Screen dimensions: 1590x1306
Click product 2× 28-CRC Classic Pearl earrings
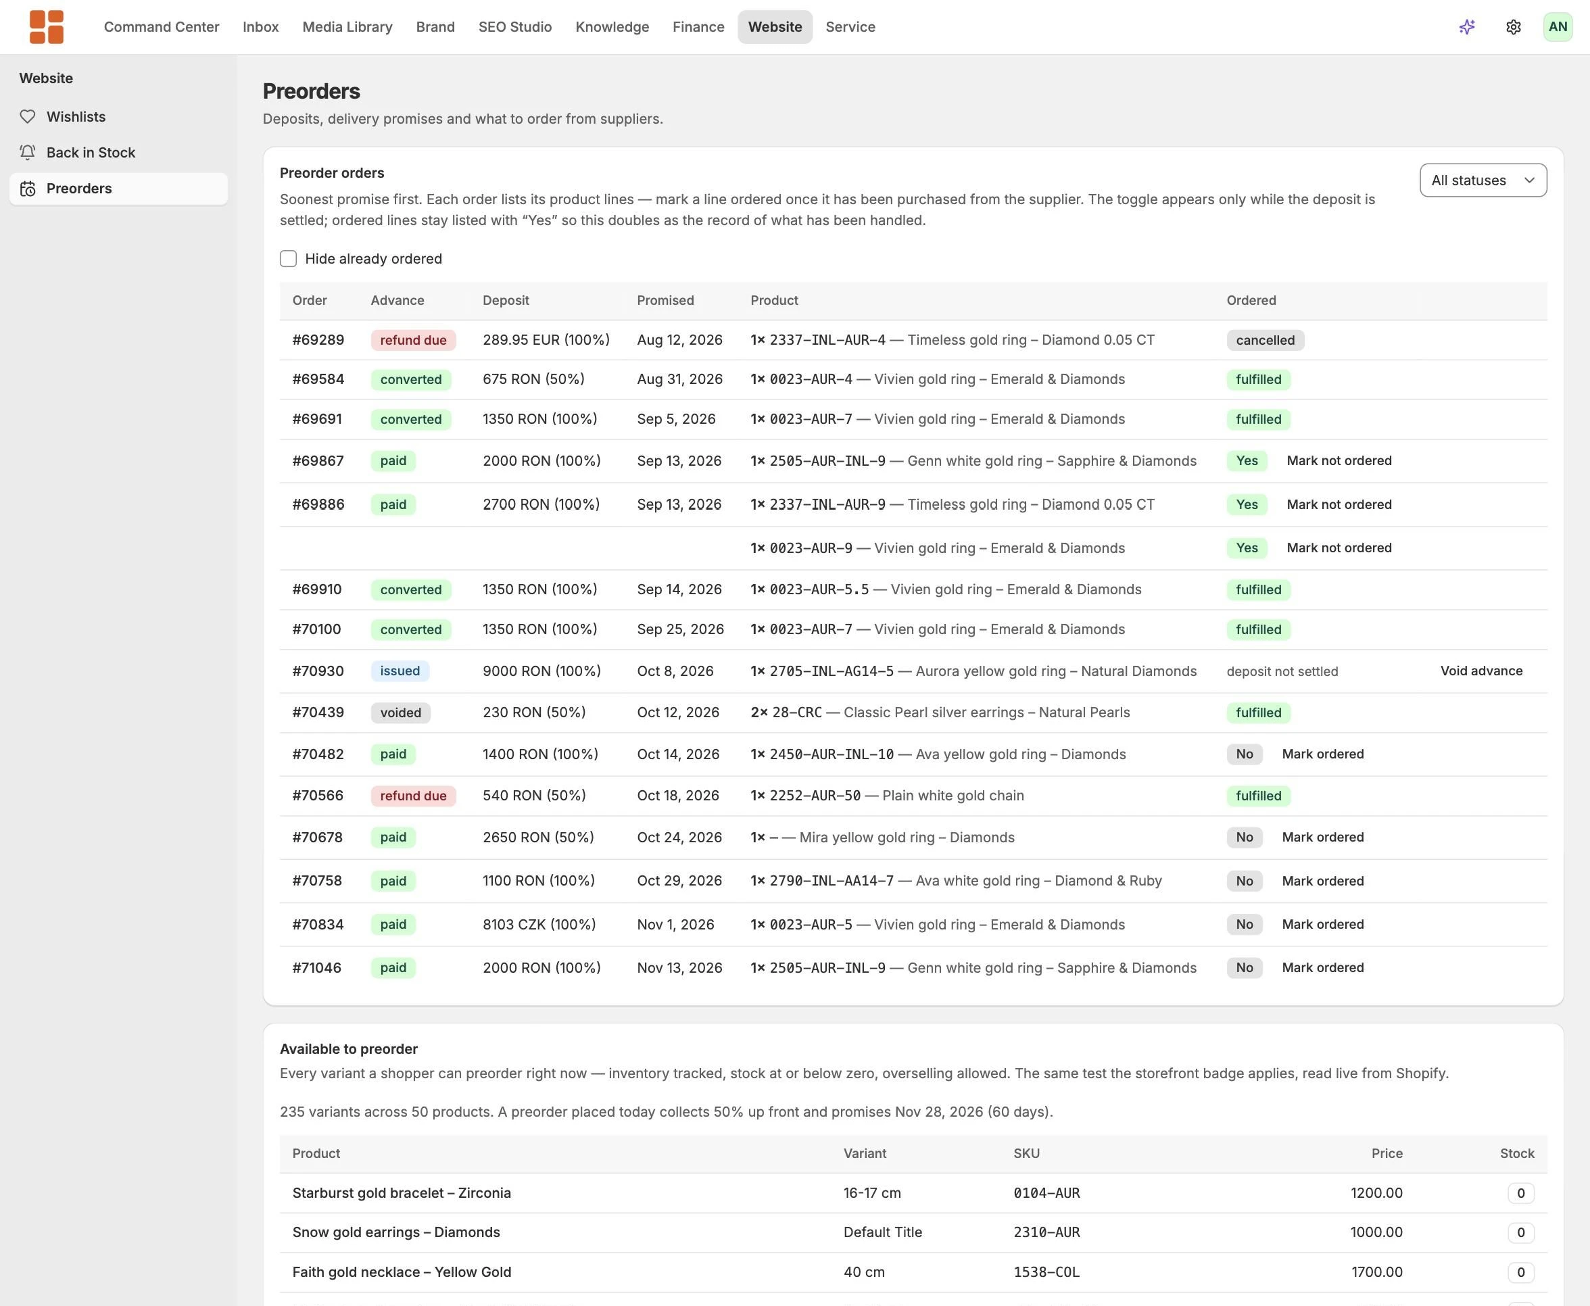point(940,712)
